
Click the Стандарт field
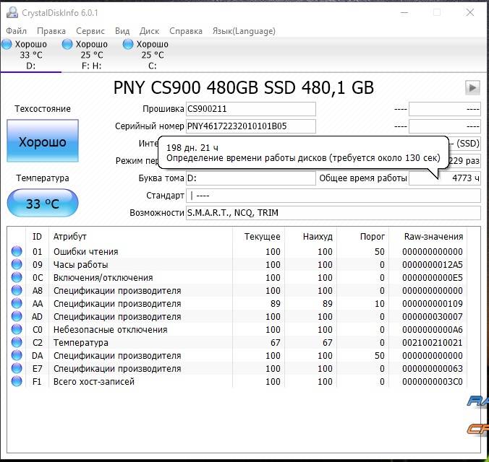pos(333,196)
